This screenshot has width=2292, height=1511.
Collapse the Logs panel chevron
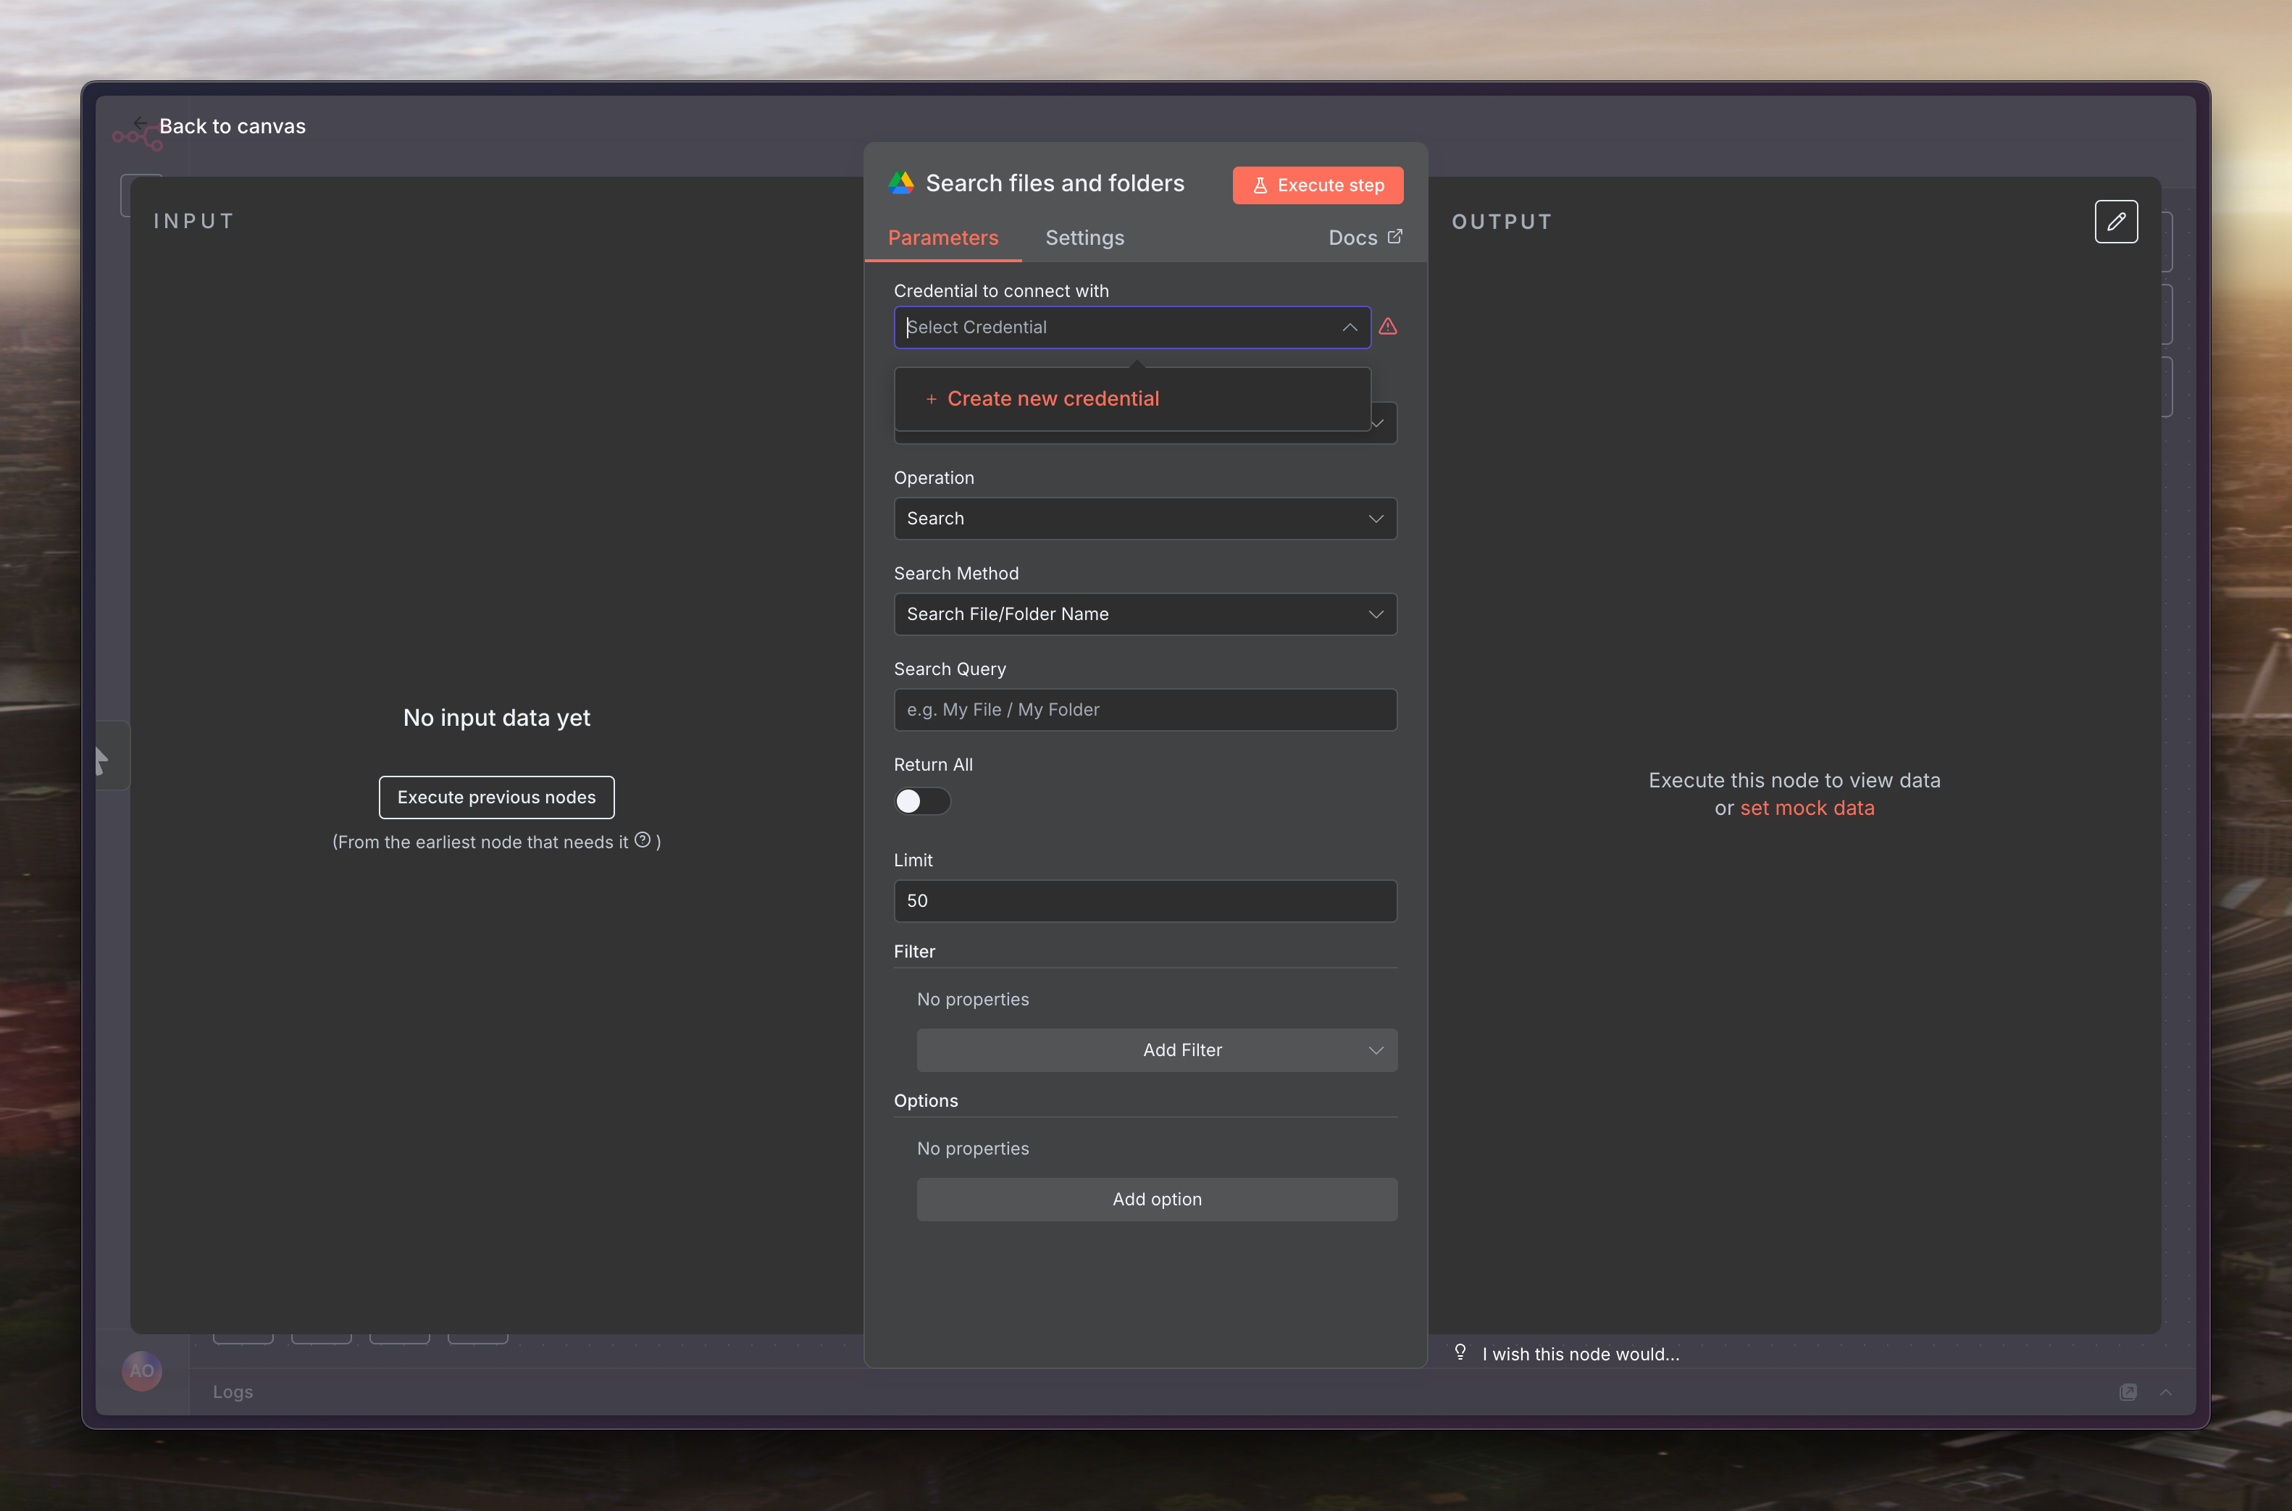pyautogui.click(x=2166, y=1391)
